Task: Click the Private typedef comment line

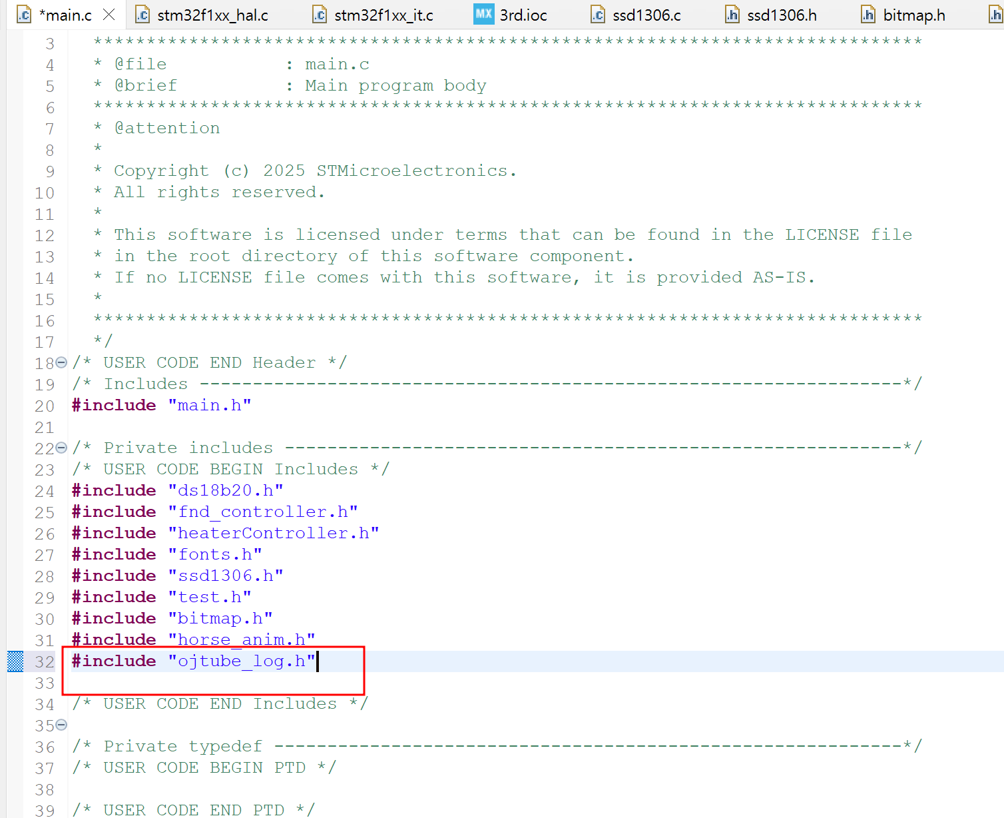Action: [x=497, y=746]
